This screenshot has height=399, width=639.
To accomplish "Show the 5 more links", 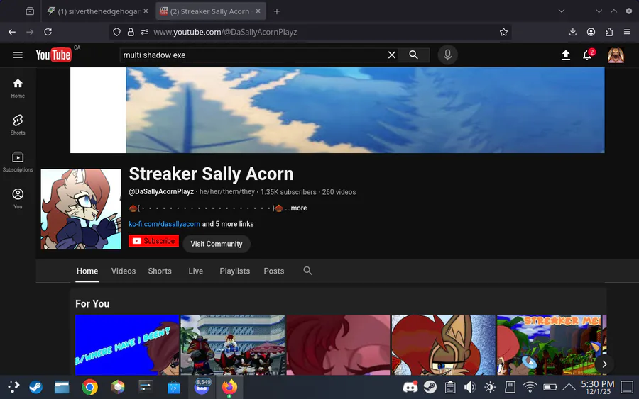I will click(228, 224).
